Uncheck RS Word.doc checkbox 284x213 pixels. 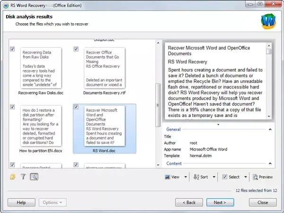coord(76,107)
